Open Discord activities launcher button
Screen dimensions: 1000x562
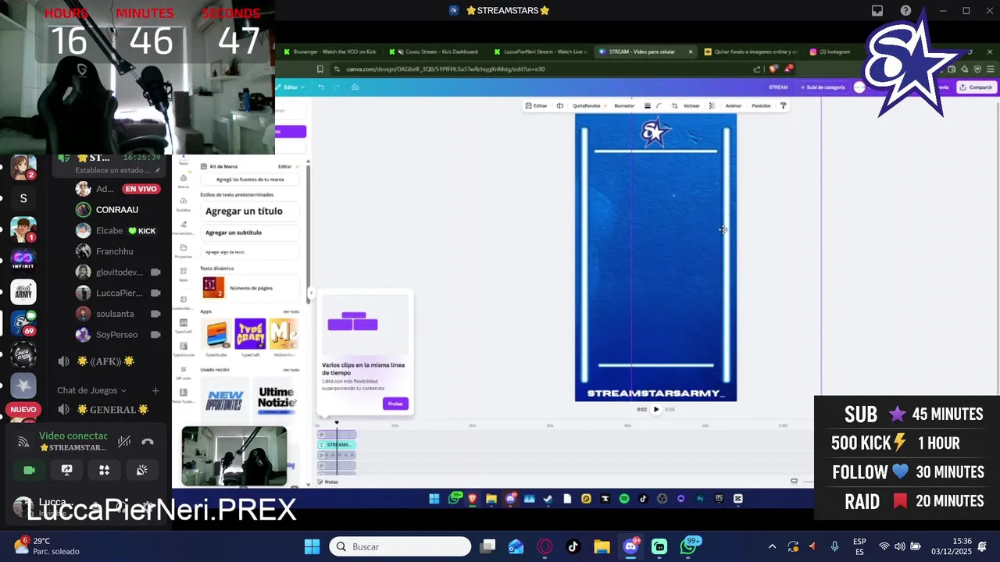coord(104,470)
